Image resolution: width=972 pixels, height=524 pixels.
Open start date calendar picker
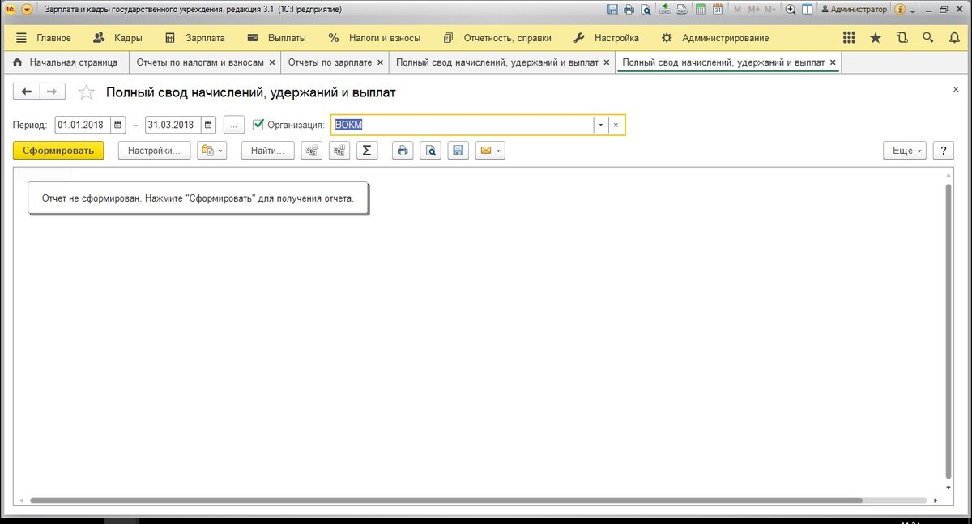point(118,125)
